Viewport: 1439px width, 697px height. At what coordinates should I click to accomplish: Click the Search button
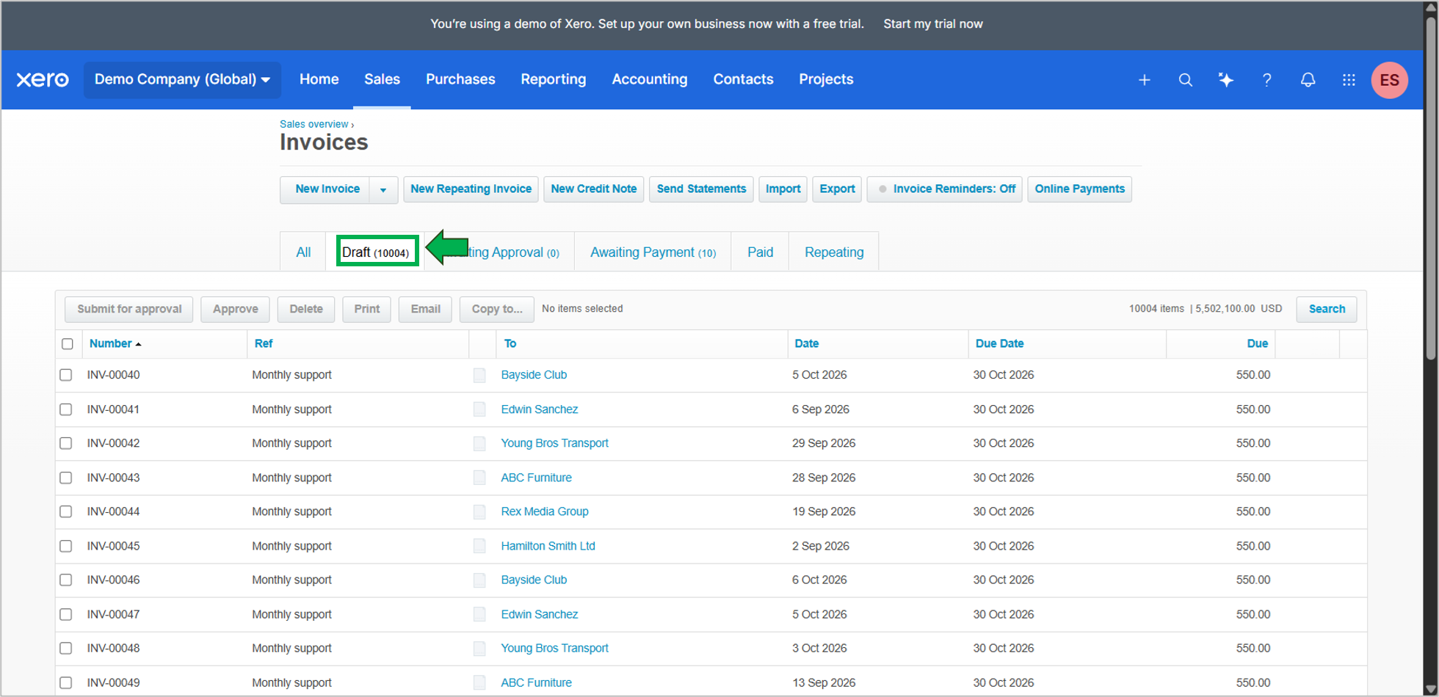coord(1327,309)
